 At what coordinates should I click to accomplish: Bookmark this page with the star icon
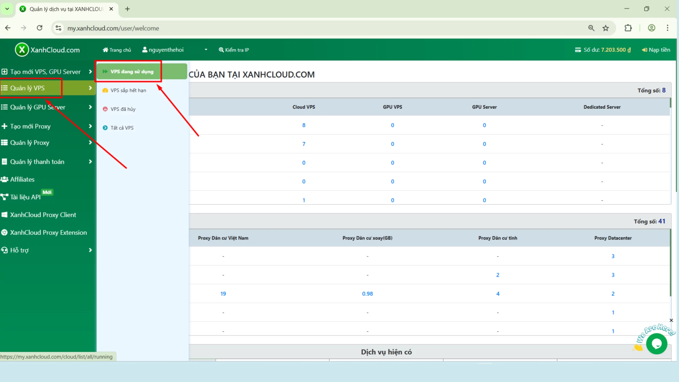point(606,28)
